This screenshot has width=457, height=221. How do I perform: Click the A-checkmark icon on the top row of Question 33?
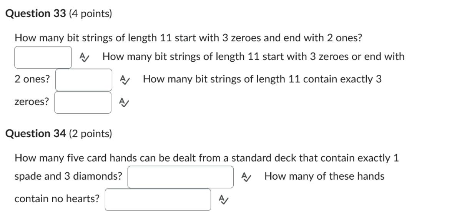point(83,57)
